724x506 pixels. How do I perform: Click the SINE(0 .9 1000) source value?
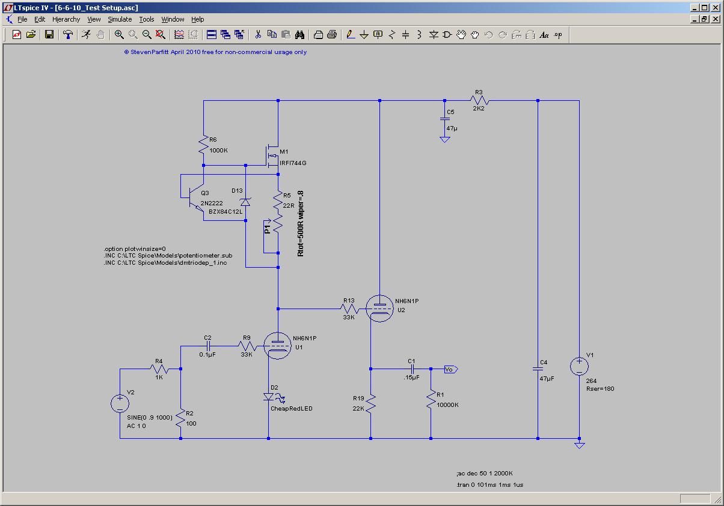150,418
